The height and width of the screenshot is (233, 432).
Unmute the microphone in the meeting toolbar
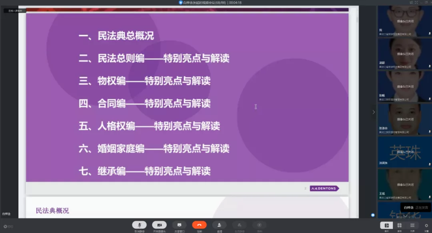click(x=140, y=225)
